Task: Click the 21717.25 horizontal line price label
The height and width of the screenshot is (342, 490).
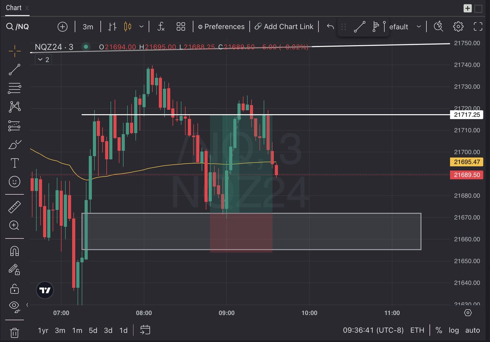Action: point(466,115)
